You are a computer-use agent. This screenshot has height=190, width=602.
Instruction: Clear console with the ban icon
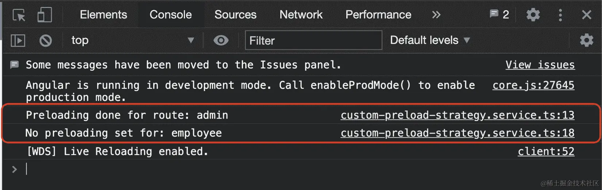46,40
